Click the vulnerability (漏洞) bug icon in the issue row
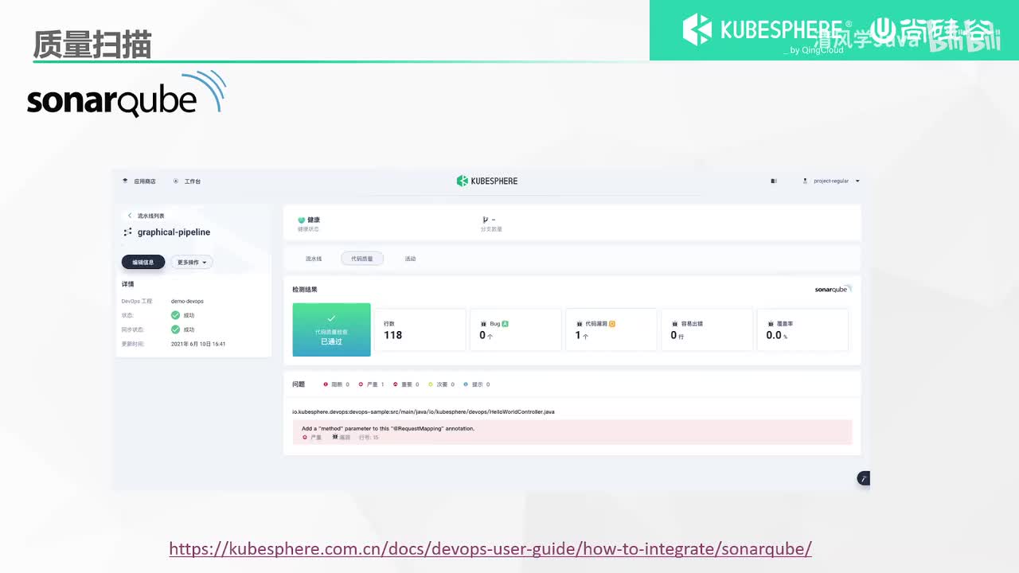 coord(335,437)
